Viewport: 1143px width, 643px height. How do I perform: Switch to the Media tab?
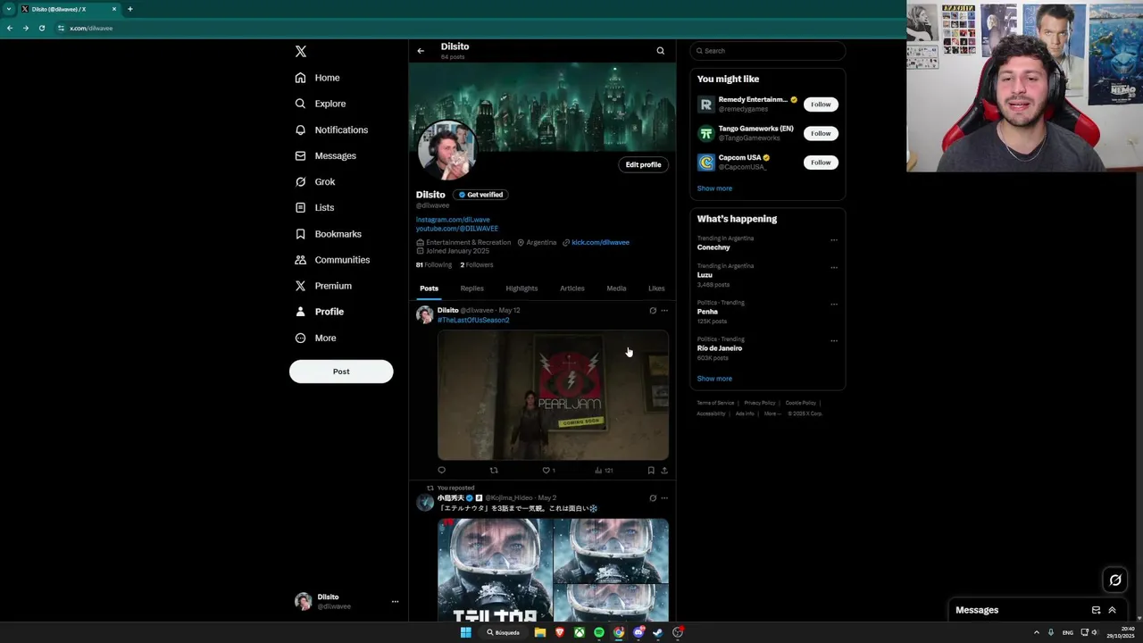point(616,288)
